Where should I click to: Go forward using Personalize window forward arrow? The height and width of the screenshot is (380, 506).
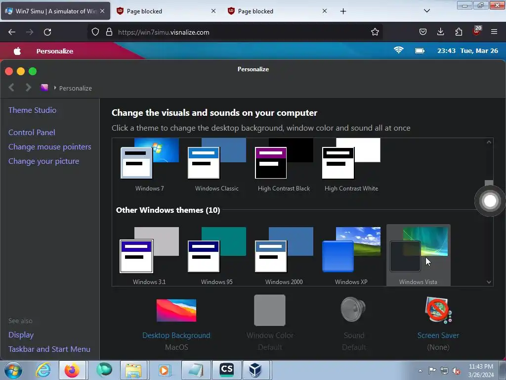[x=28, y=88]
